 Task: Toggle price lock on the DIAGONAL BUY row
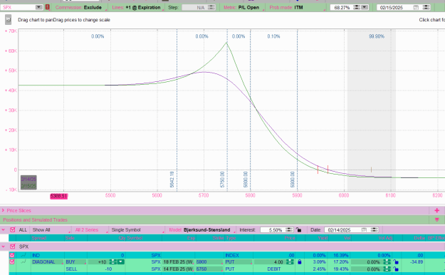point(300,262)
